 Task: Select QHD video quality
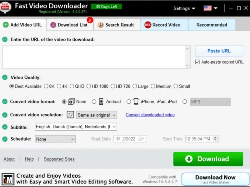pos(72,86)
